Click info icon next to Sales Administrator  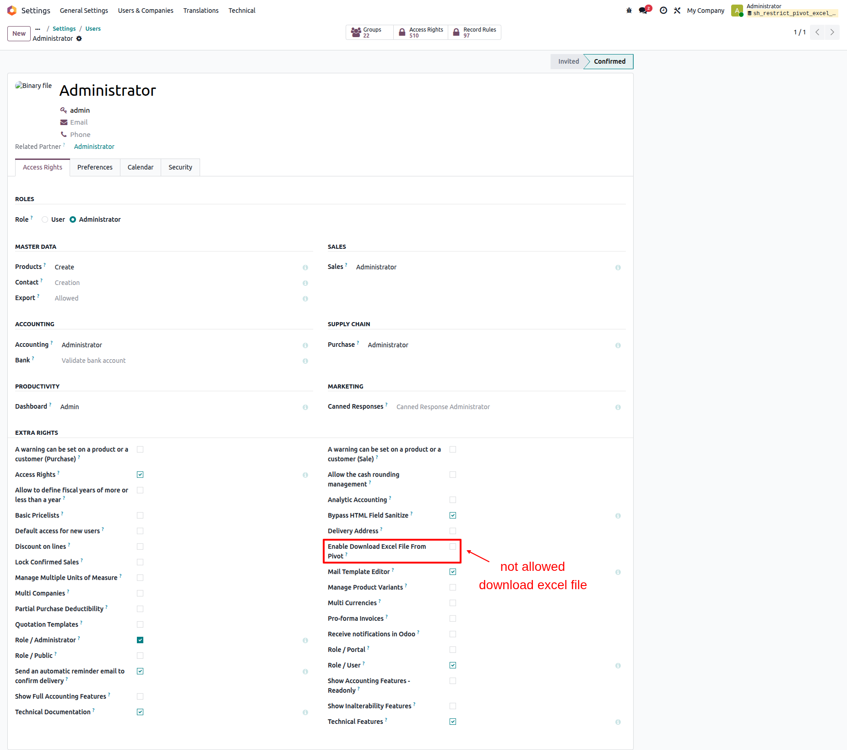(618, 268)
